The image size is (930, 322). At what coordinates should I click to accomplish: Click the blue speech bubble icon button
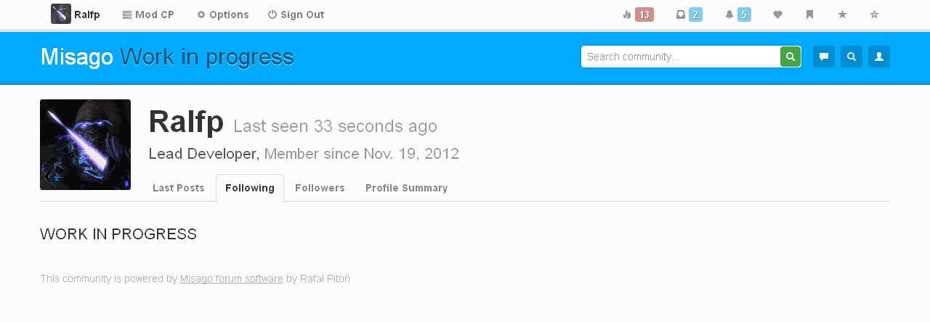click(x=824, y=57)
